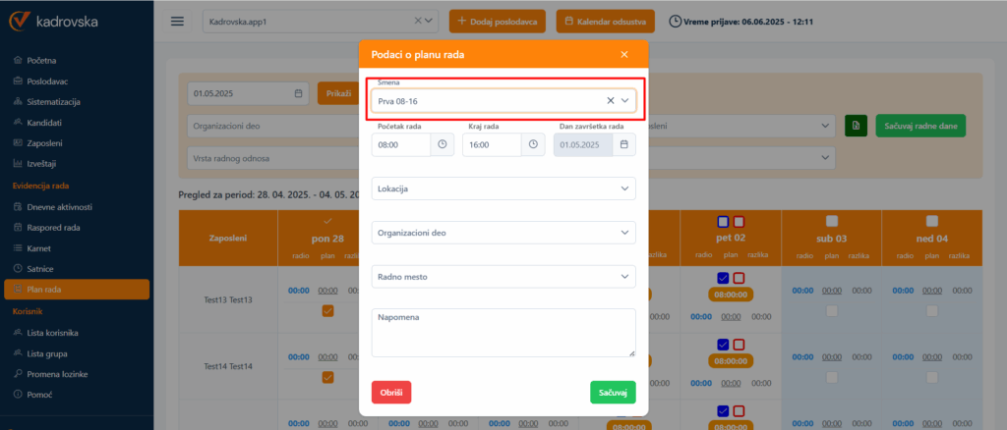Open the Radno mesto dropdown
The width and height of the screenshot is (1007, 430).
pyautogui.click(x=503, y=277)
